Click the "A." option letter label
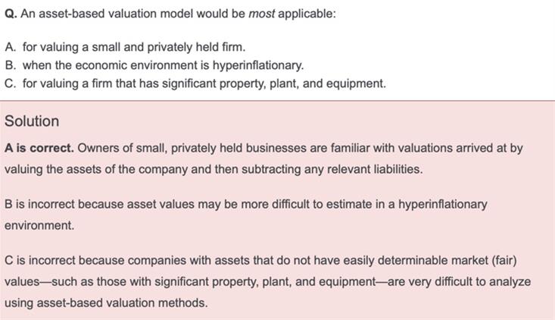The width and height of the screenshot is (555, 320). (x=11, y=48)
